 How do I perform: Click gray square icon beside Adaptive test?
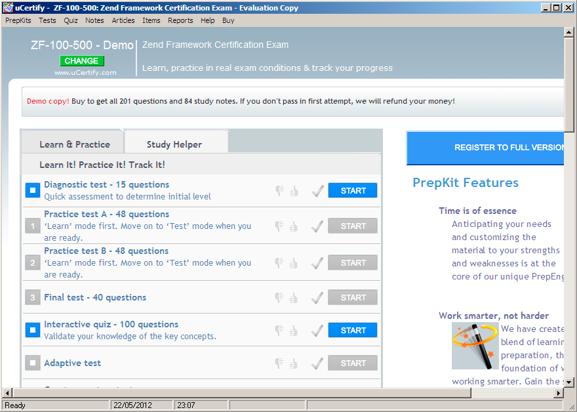(33, 363)
